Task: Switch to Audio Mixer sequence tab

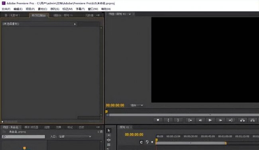Action: (63, 16)
